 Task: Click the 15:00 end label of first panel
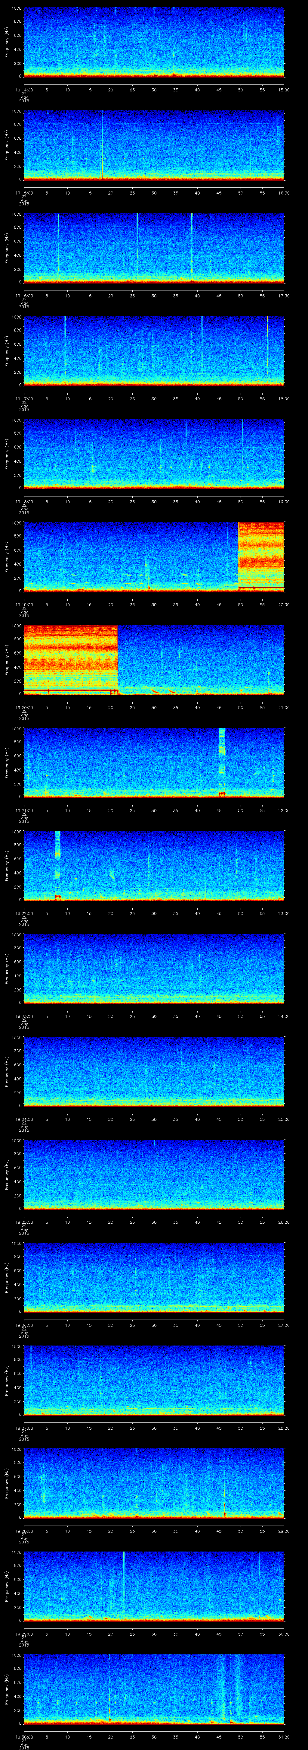[x=284, y=90]
